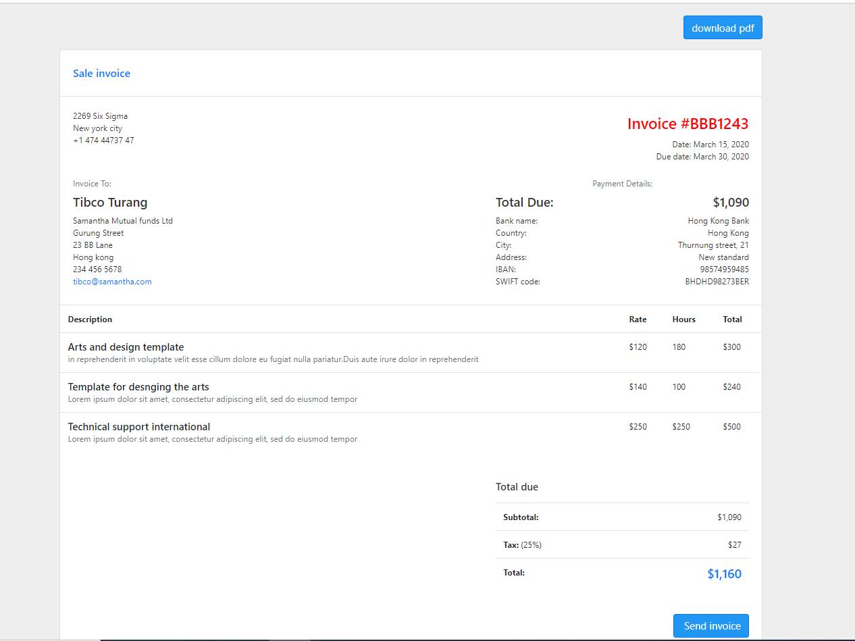Click the Invoice To: label

coord(92,184)
